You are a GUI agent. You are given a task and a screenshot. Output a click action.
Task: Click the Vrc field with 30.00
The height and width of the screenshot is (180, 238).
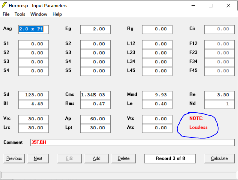[x=34, y=119]
